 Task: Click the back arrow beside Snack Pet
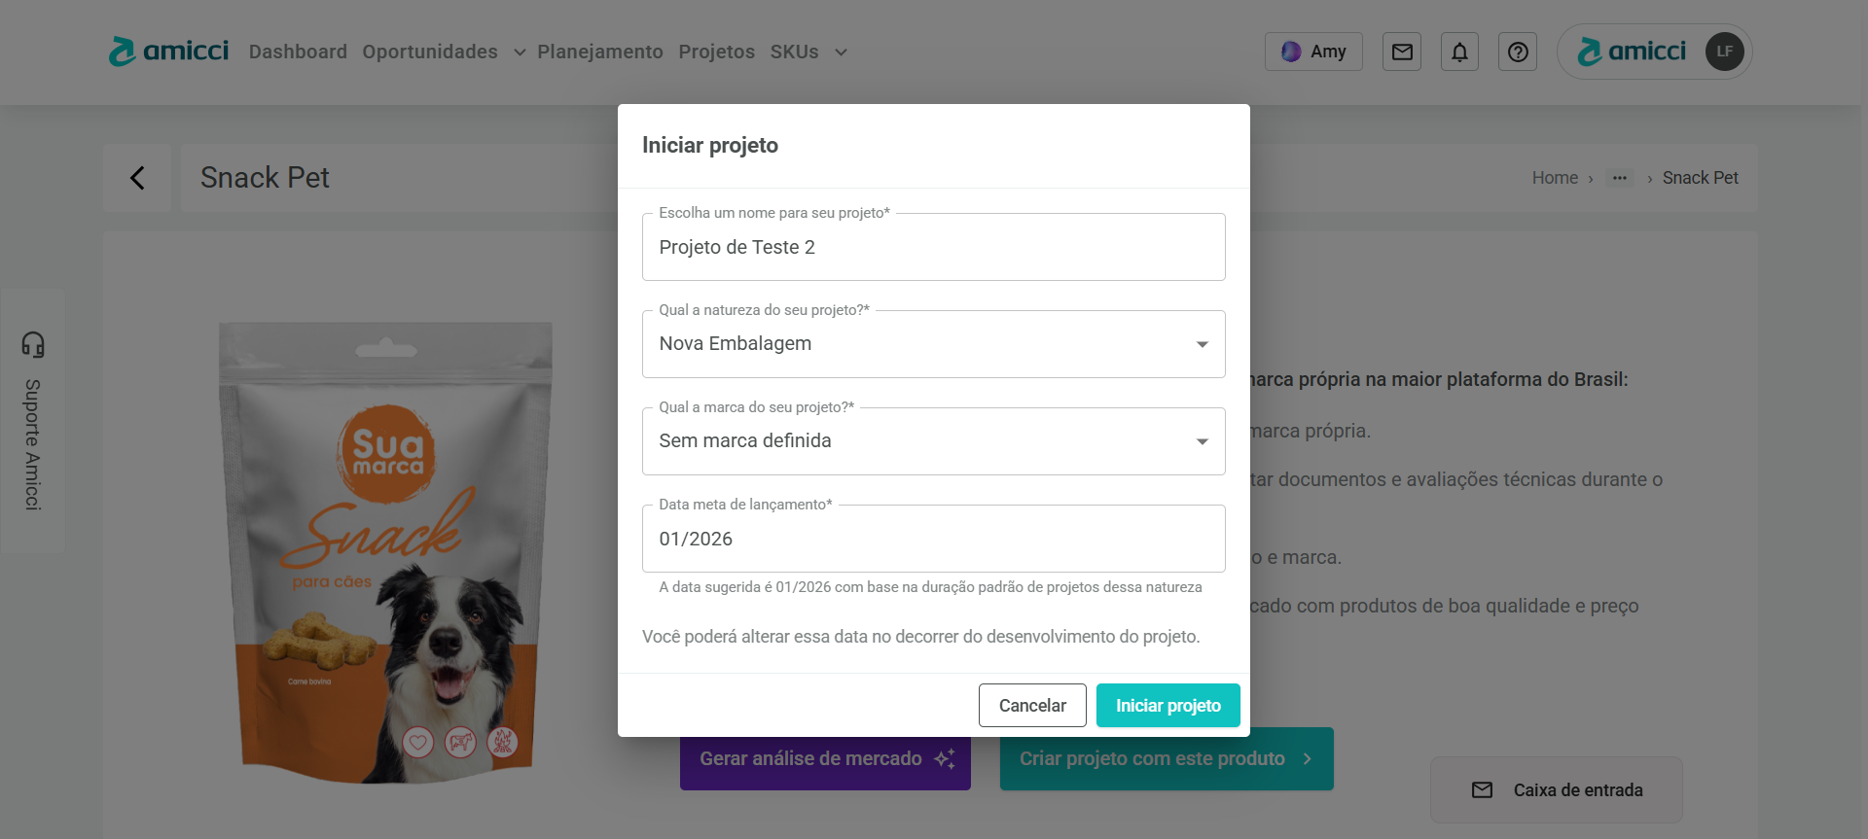(x=137, y=178)
